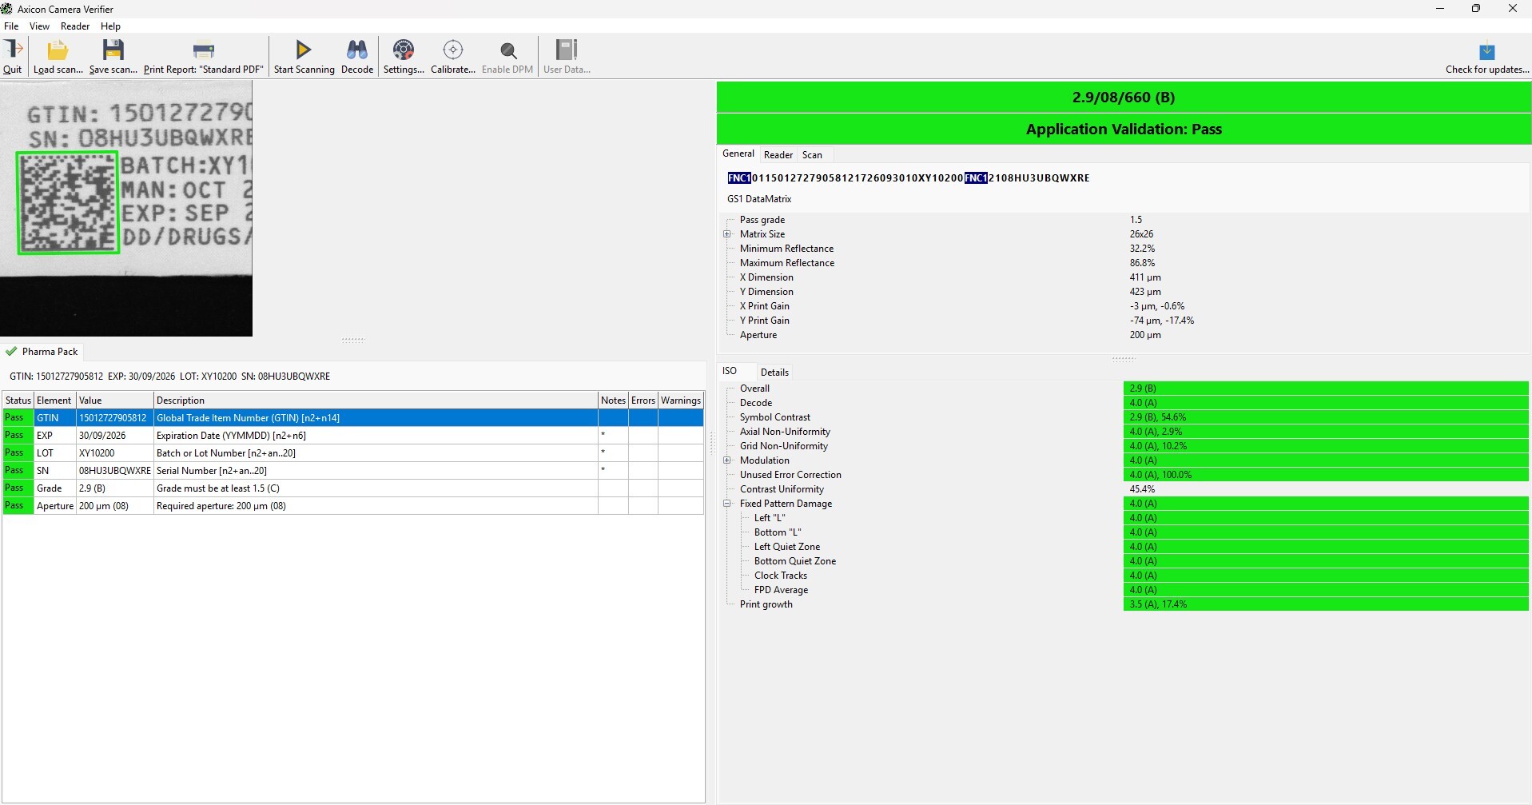This screenshot has width=1532, height=805.
Task: Expand the Matrix Size tree node
Action: pyautogui.click(x=728, y=233)
